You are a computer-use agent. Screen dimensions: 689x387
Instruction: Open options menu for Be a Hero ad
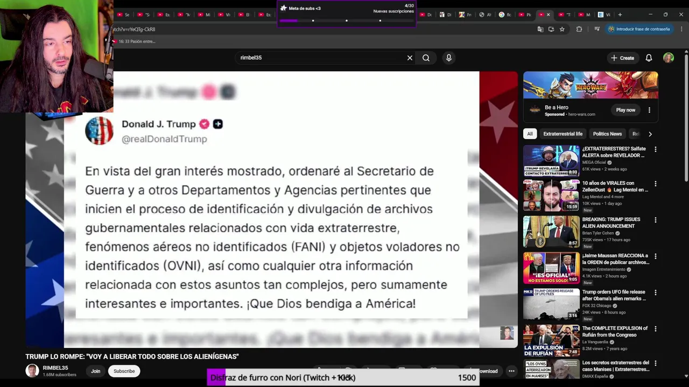tap(649, 110)
